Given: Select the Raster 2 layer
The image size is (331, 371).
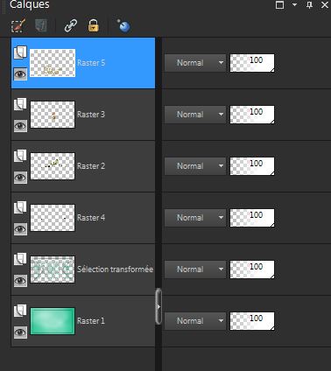Looking at the screenshot, I should click(83, 166).
